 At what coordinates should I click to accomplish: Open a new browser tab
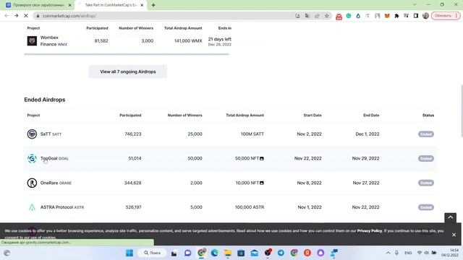pos(153,5)
